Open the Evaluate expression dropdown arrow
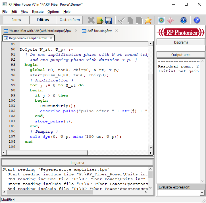206x203 pixels. point(202,193)
